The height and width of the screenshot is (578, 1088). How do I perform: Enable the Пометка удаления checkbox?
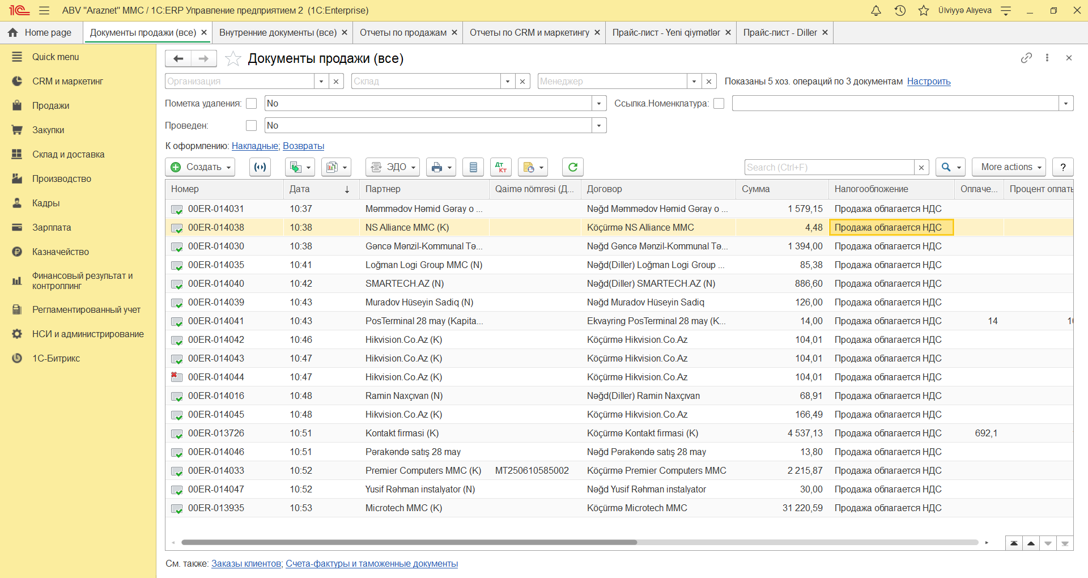coord(252,104)
